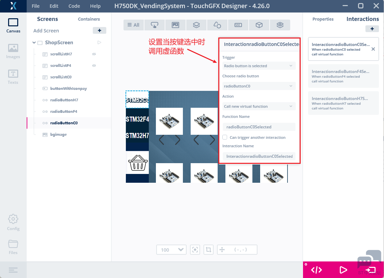Screen dimensions: 384x278
Task: Click the Run Target icon
Action: click(x=370, y=270)
